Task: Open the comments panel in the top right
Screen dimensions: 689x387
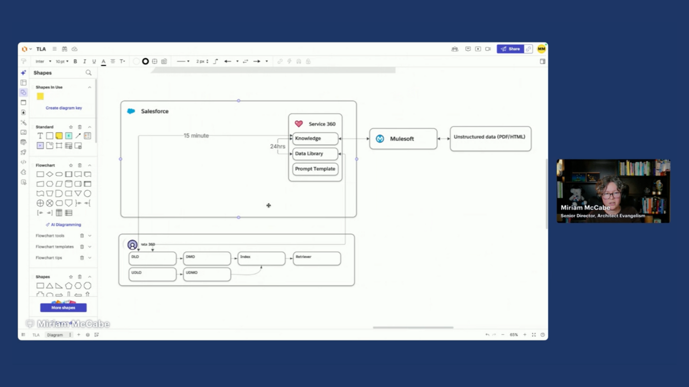Action: click(x=468, y=49)
